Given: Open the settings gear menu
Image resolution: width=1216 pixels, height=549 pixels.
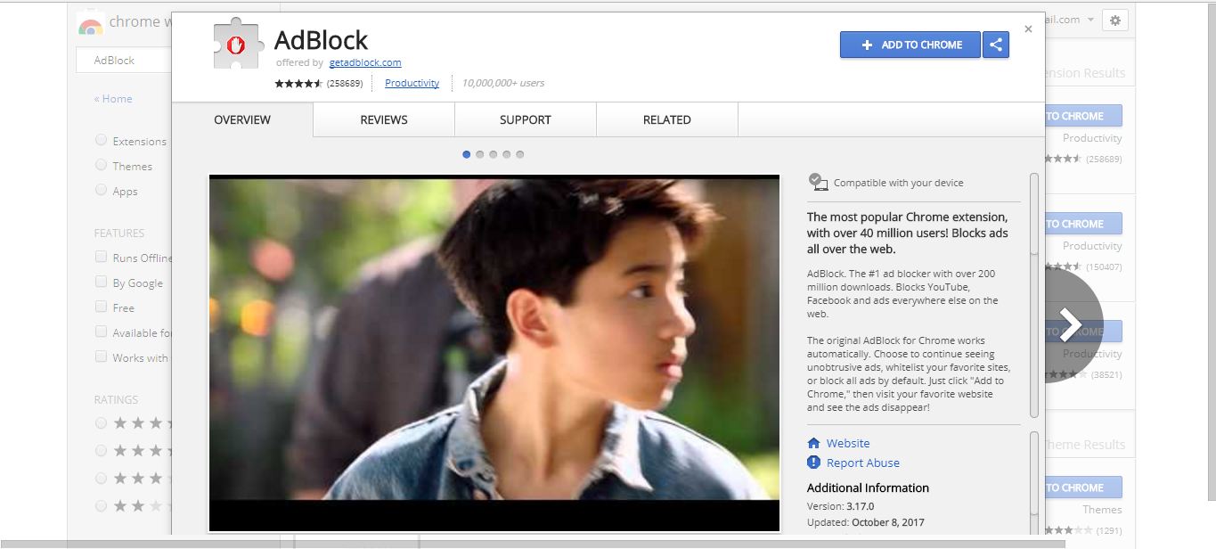Looking at the screenshot, I should pyautogui.click(x=1115, y=20).
